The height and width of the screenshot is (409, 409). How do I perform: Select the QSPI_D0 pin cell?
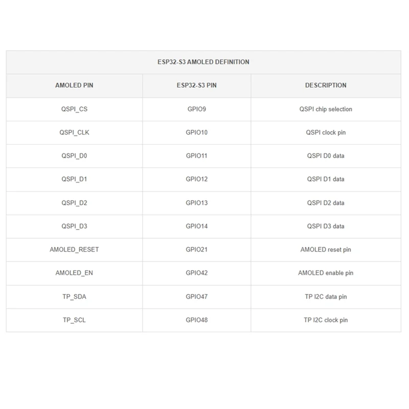pyautogui.click(x=74, y=156)
